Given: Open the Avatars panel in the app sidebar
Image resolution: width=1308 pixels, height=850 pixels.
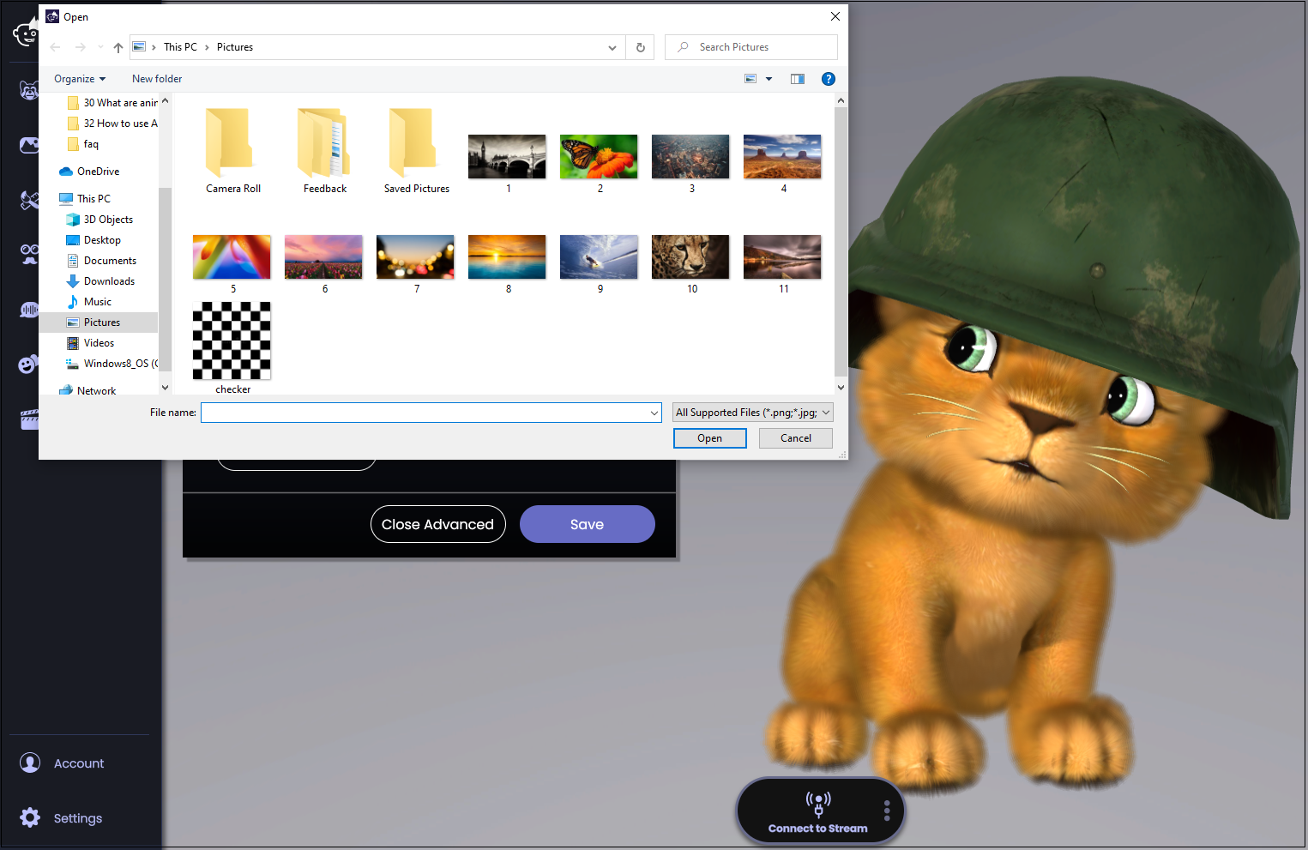Looking at the screenshot, I should tap(28, 90).
